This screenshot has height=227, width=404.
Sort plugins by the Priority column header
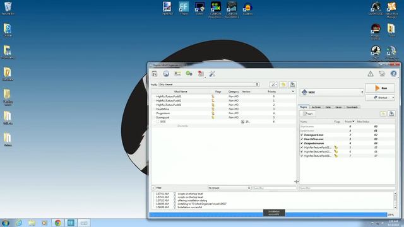pos(349,122)
